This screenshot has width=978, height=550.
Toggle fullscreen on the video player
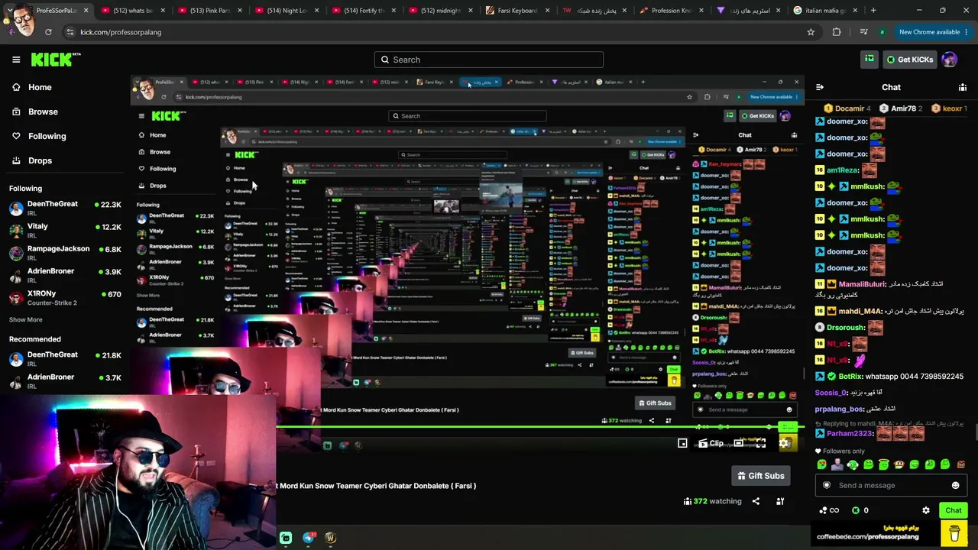[761, 443]
